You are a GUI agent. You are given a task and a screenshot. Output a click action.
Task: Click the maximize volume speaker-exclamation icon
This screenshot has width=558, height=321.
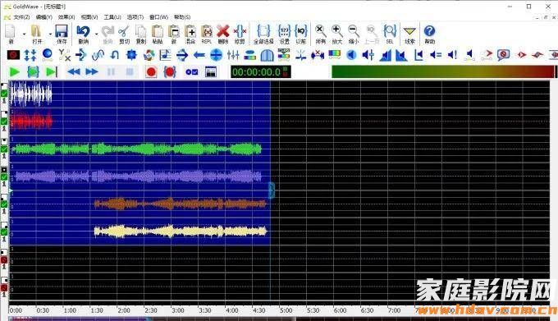click(452, 55)
